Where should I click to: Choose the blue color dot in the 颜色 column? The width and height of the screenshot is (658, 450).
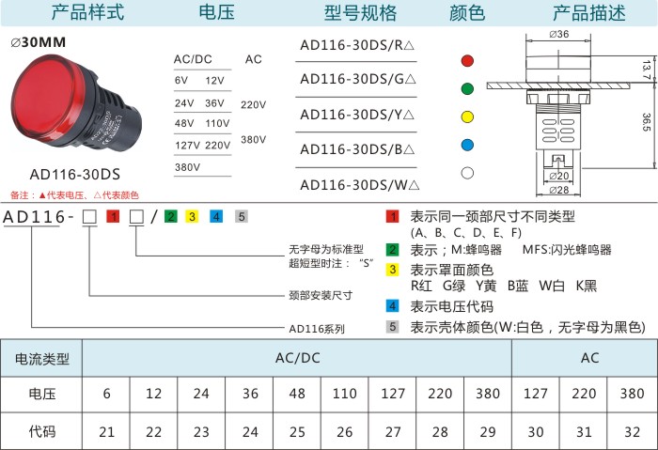(466, 145)
